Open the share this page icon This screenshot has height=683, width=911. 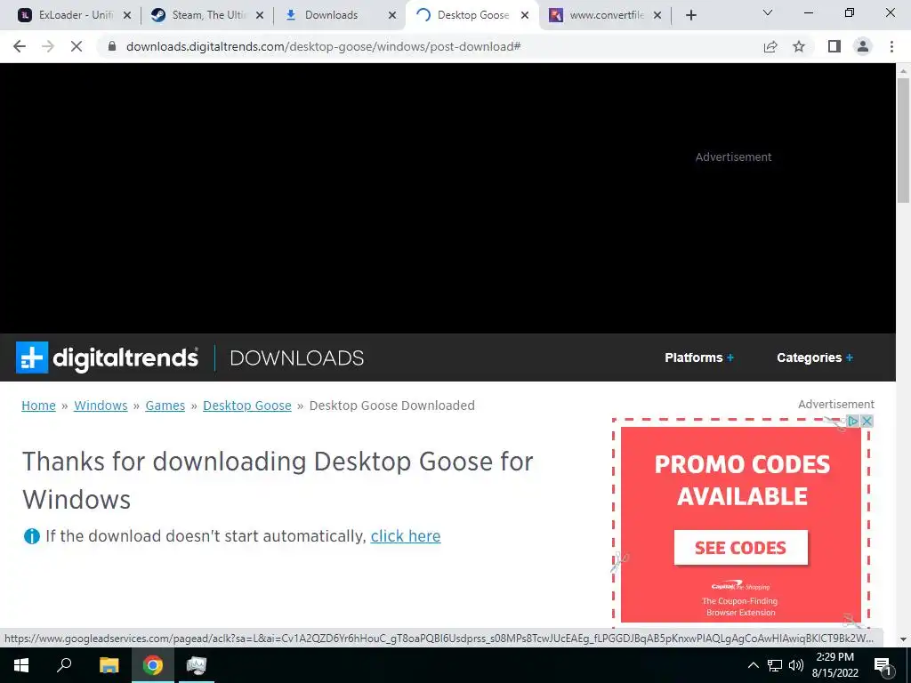click(770, 46)
